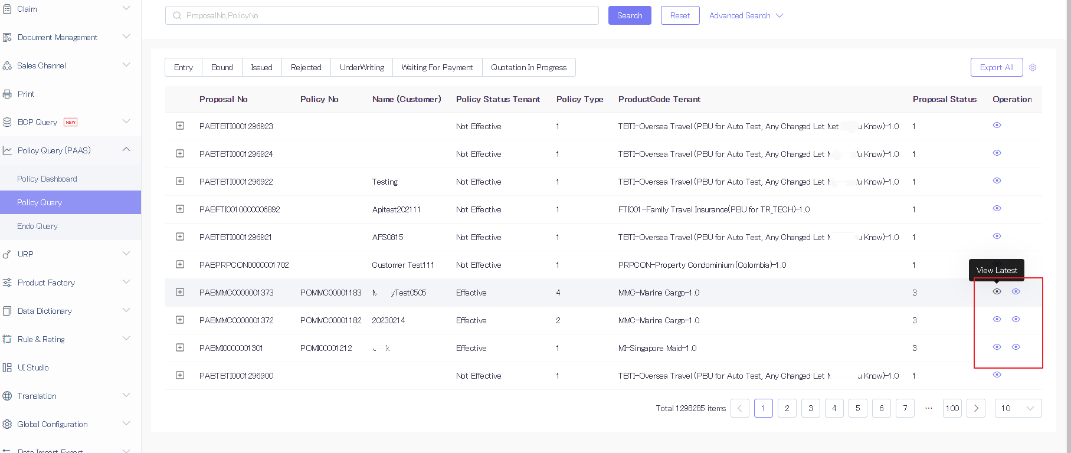This screenshot has width=1071, height=453.
Task: Click the view eye icon for PABTBTI0001296923
Action: (997, 125)
